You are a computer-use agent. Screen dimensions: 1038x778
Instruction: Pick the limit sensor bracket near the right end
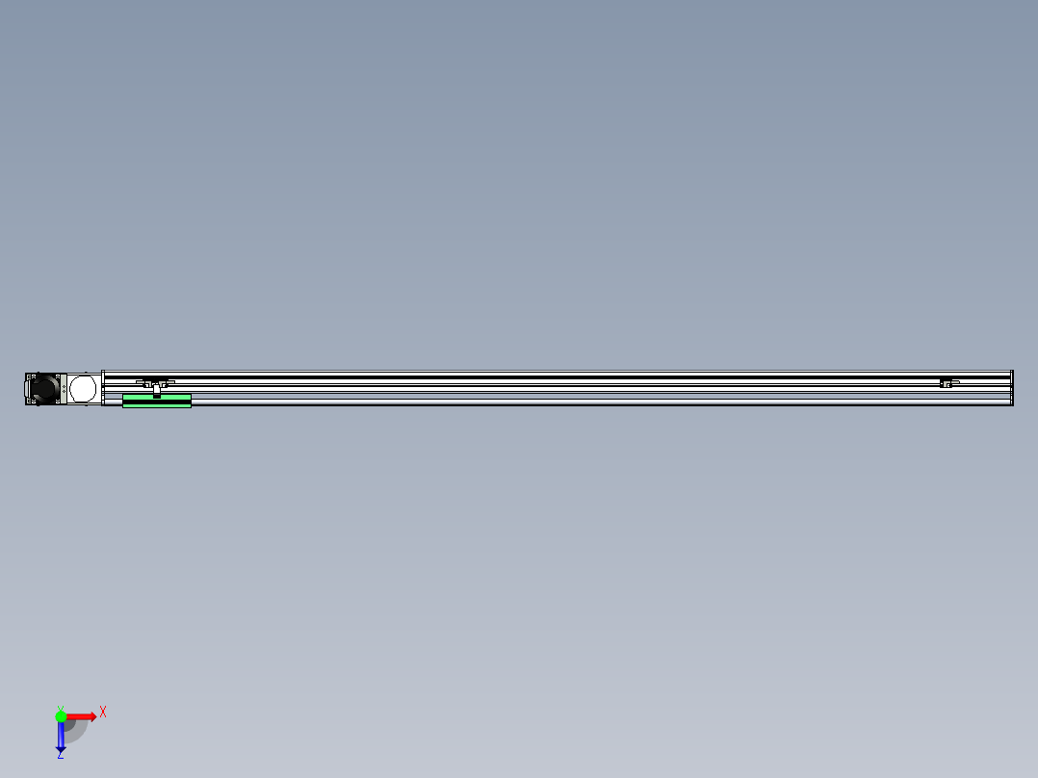(948, 383)
